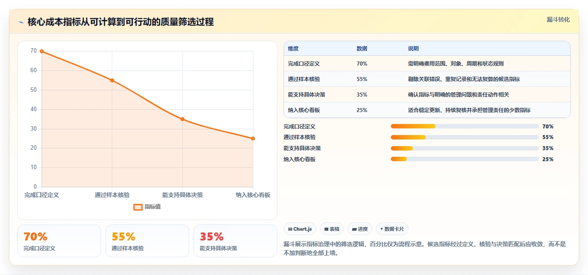Select the 进度 tag chip
The height and width of the screenshot is (275, 588).
click(360, 229)
